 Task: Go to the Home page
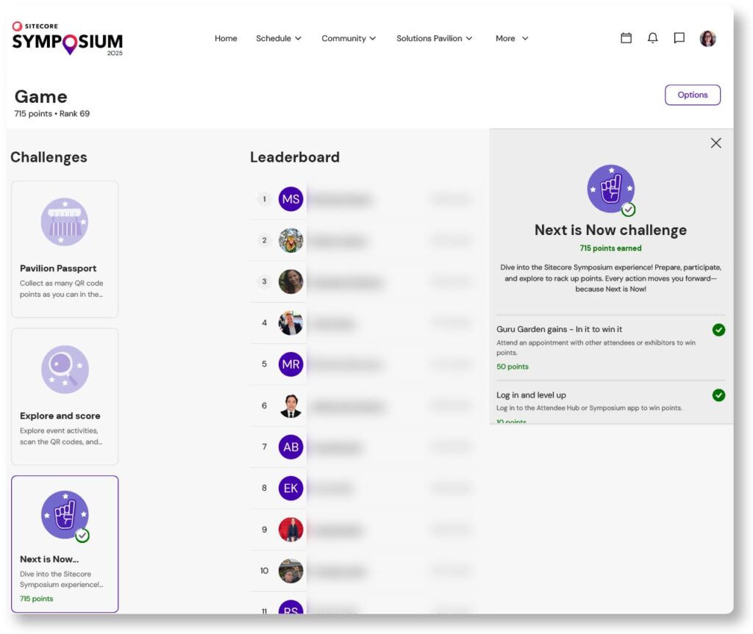[226, 38]
